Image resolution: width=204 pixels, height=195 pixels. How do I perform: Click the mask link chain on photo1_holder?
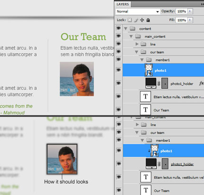pyautogui.click(x=158, y=84)
